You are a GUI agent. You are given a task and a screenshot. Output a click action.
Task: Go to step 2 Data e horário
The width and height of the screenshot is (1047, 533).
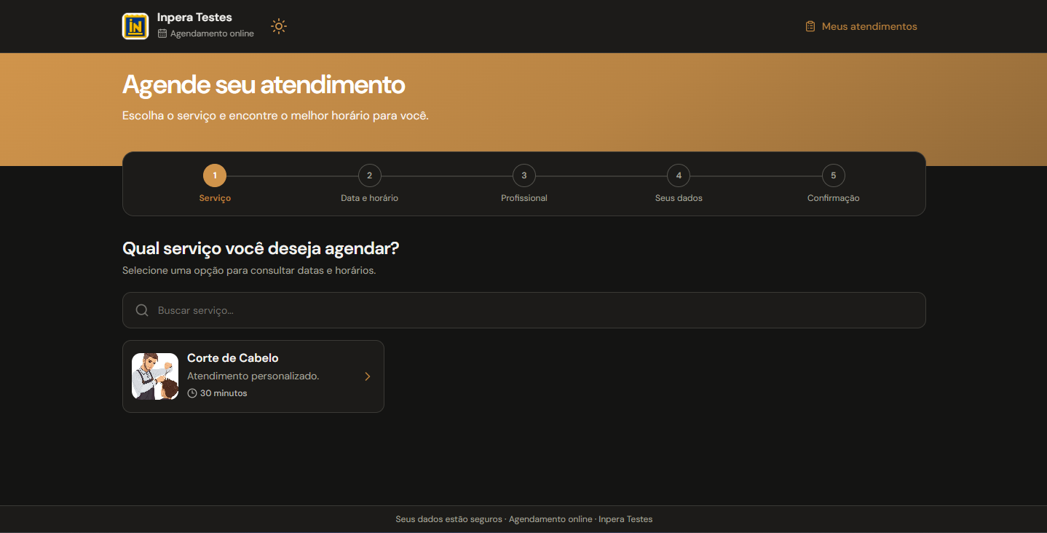pos(369,175)
